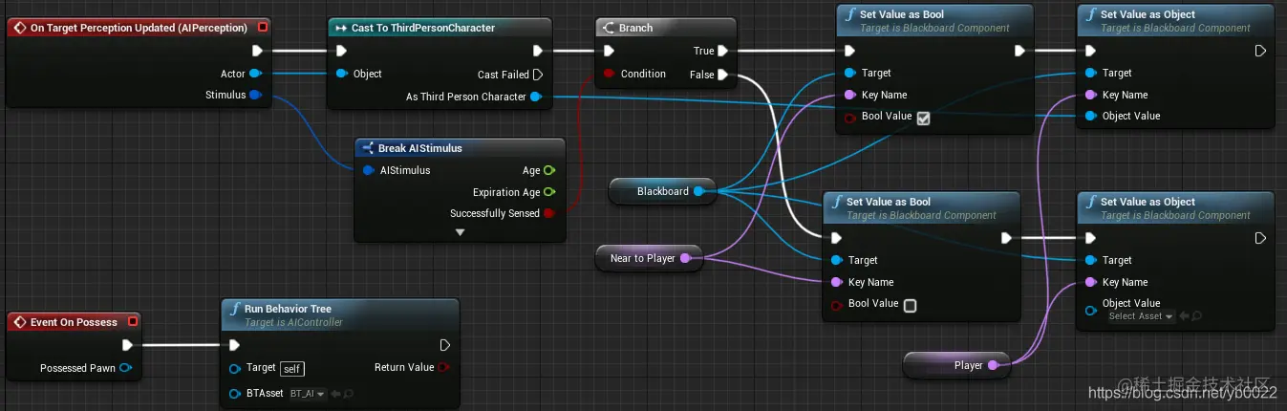This screenshot has height=411, width=1287.
Task: Click the Player variable output pin
Action: coord(993,365)
